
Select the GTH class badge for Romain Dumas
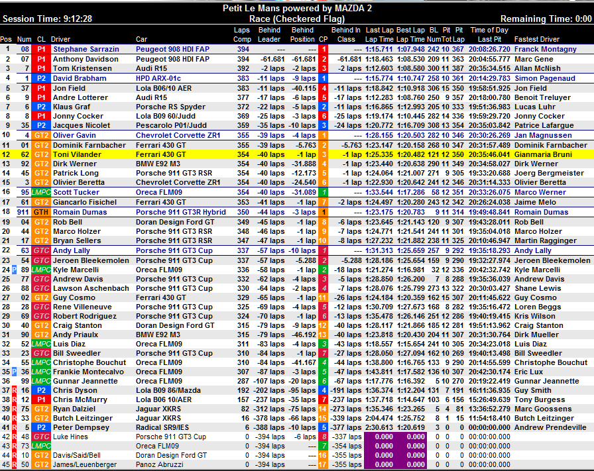point(41,213)
